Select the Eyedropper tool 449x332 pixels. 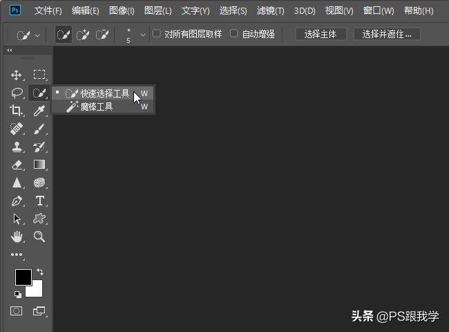[x=39, y=111]
